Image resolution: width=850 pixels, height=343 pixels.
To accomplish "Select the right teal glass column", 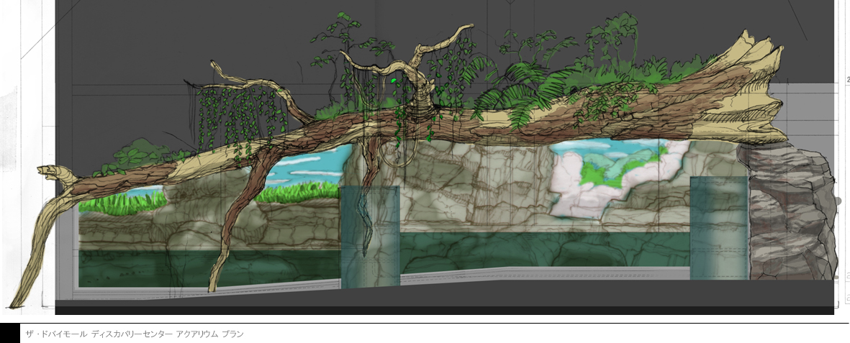I will [718, 229].
